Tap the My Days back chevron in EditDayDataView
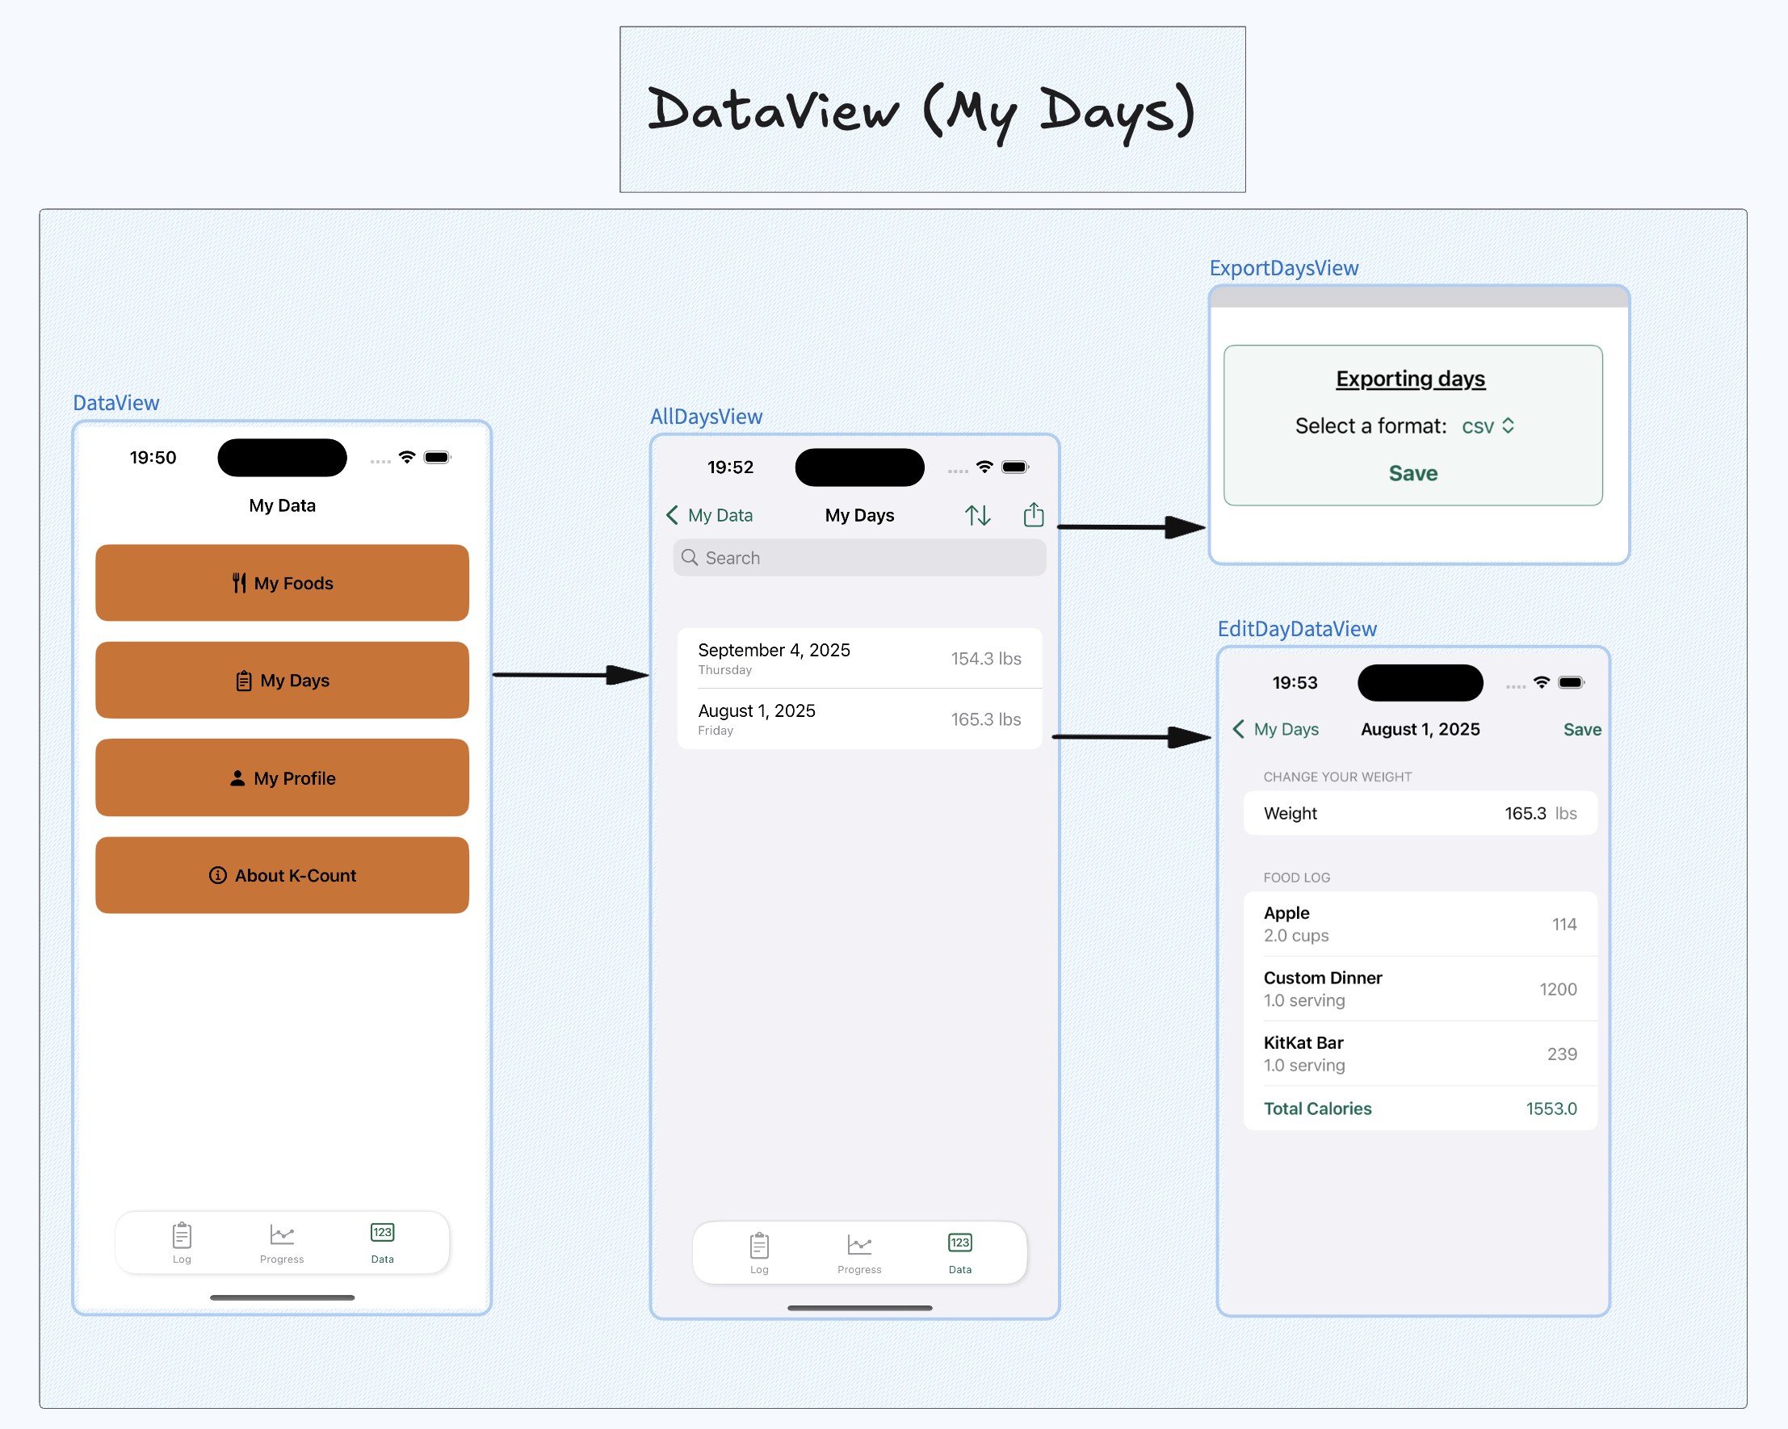Image resolution: width=1788 pixels, height=1429 pixels. point(1238,729)
